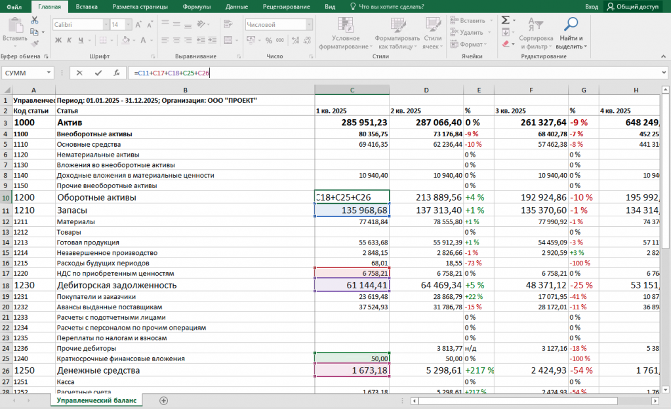This screenshot has width=671, height=409.
Task: Click the AutoSum sigma icon
Action: (x=506, y=20)
